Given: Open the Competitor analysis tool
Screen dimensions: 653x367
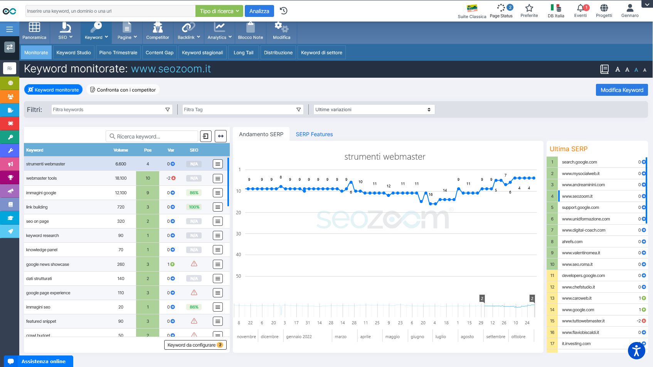Looking at the screenshot, I should [x=158, y=32].
